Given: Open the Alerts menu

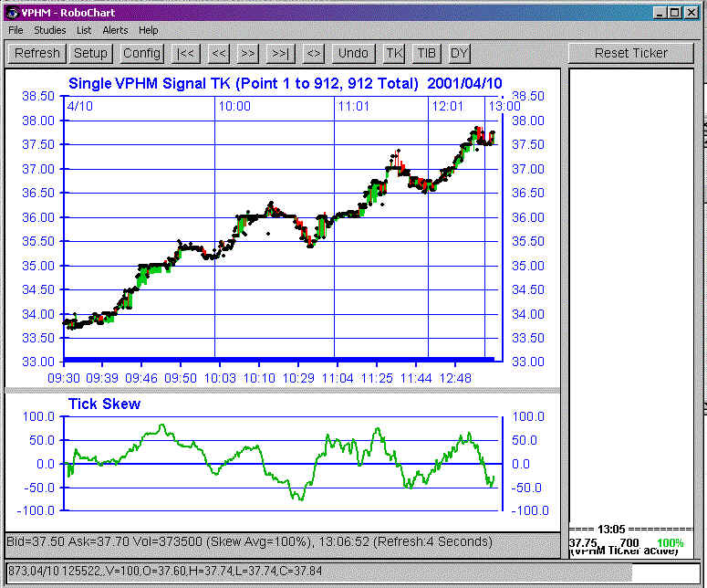Looking at the screenshot, I should click(116, 30).
